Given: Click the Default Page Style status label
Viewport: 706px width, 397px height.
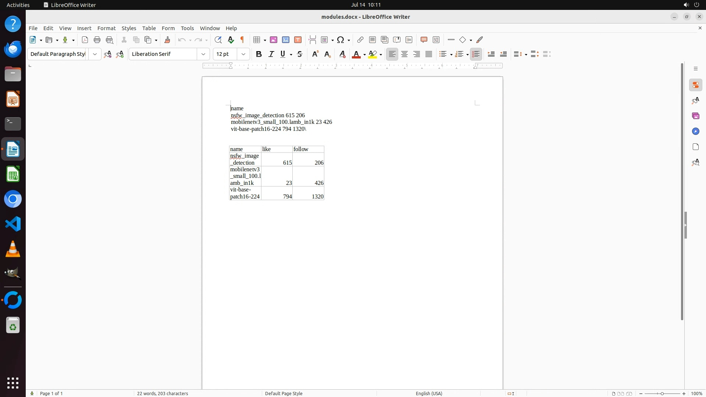Looking at the screenshot, I should [x=284, y=393].
